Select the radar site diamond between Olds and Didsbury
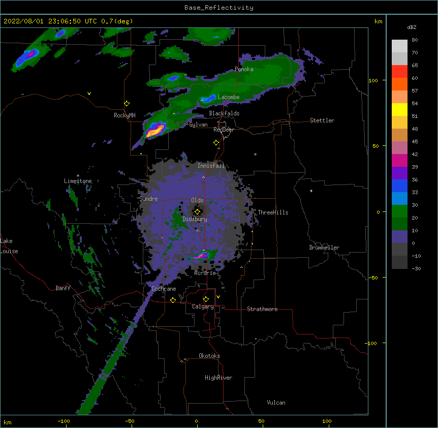Image resolution: width=438 pixels, height=428 pixels. [x=197, y=211]
